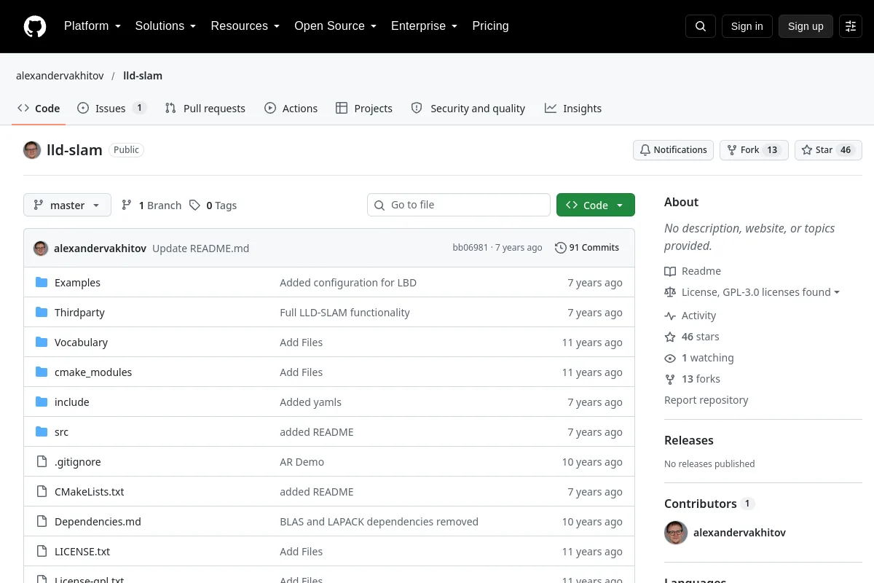The image size is (874, 583).
Task: Open the 'Full LLD-SLAM functionality' commit message
Action: 345,313
